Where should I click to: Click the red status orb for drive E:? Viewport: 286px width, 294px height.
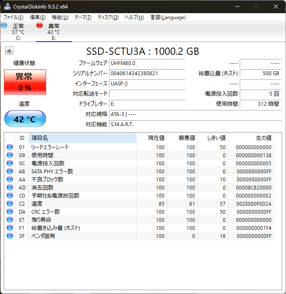[x=39, y=25]
